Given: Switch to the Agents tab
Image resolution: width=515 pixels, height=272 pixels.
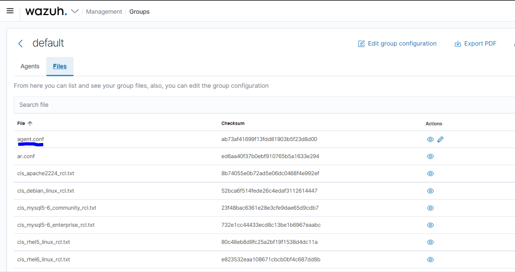Looking at the screenshot, I should click(x=30, y=66).
